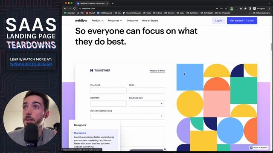This screenshot has height=153, width=273.
Task: Reload the webflow.com page
Action: pos(74,8)
